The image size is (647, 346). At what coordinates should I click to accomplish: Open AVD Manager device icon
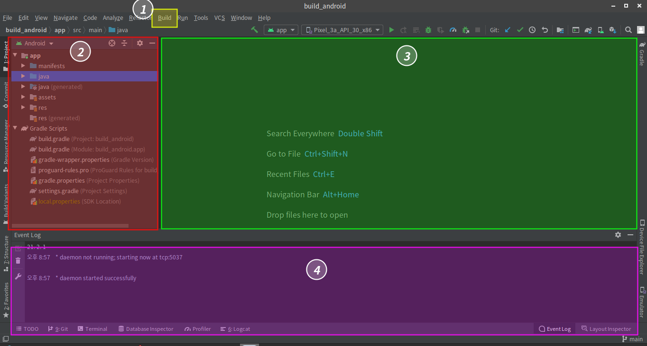(601, 30)
